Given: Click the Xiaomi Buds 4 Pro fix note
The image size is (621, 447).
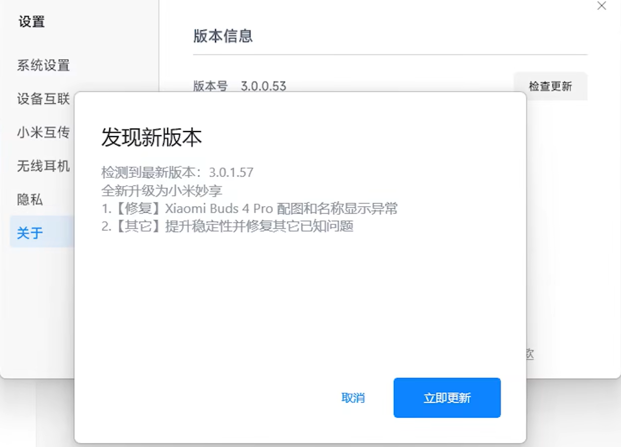Looking at the screenshot, I should pos(250,208).
